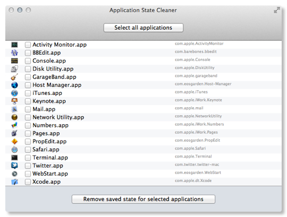Click the WebStart app icon

coord(14,173)
